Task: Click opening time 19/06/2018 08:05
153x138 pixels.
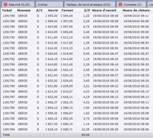Action: point(106,130)
